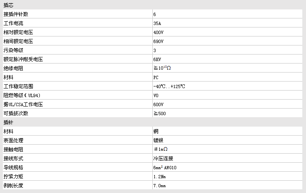Click the 1.2Nm tightening torque value

point(160,177)
